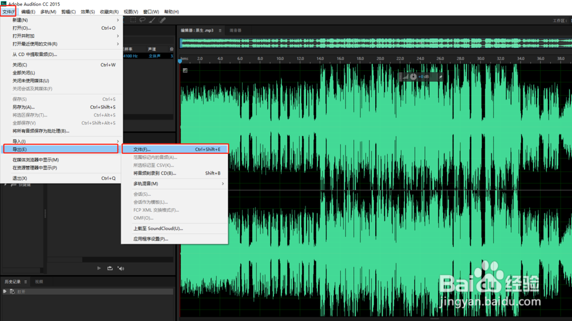Choose 在资源管理器中显示(P)
Screen dimensions: 572x321
(61, 168)
